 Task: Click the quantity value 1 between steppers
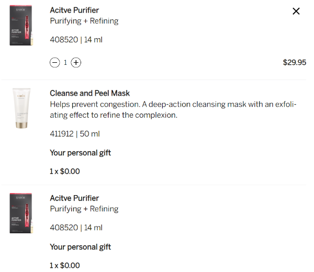65,63
